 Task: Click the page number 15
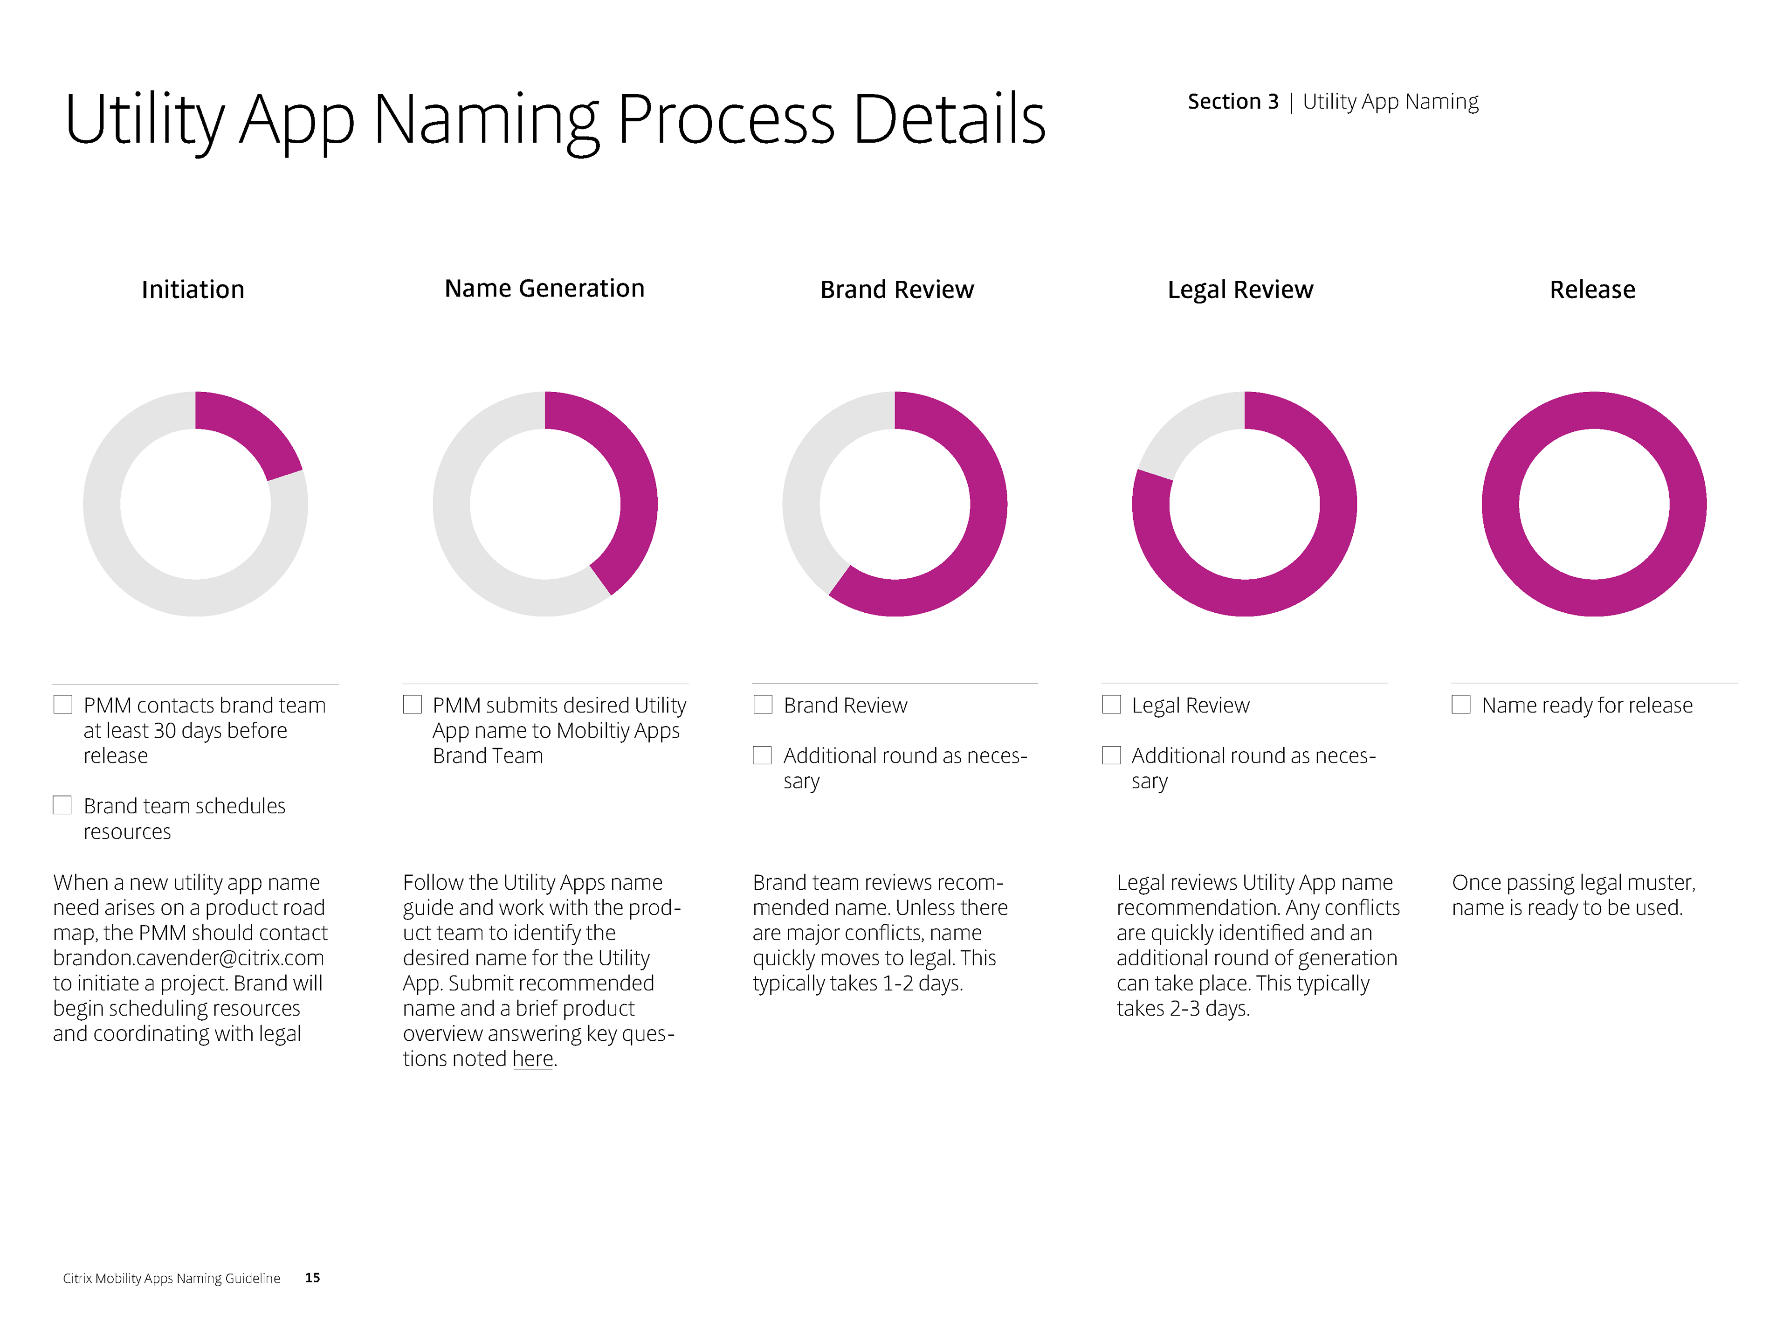pos(312,1277)
